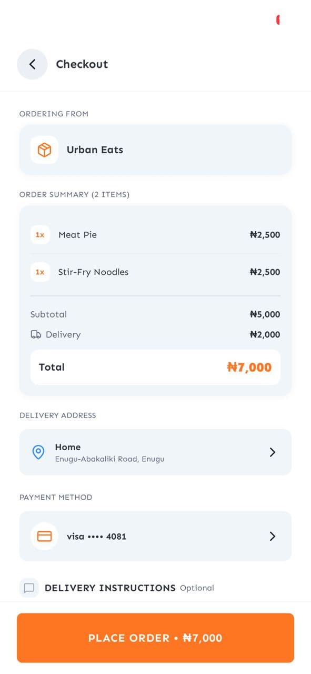Click the ₦7,000 Total amount
311x674 pixels.
coord(249,367)
